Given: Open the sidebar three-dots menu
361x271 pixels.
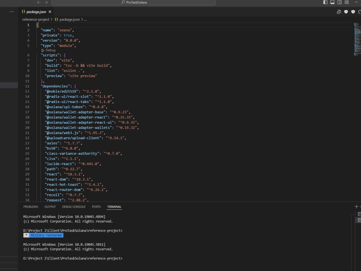Looking at the screenshot, I should point(12,12).
